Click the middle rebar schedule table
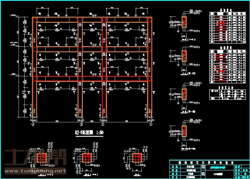This screenshot has height=179, width=250. click(x=226, y=65)
